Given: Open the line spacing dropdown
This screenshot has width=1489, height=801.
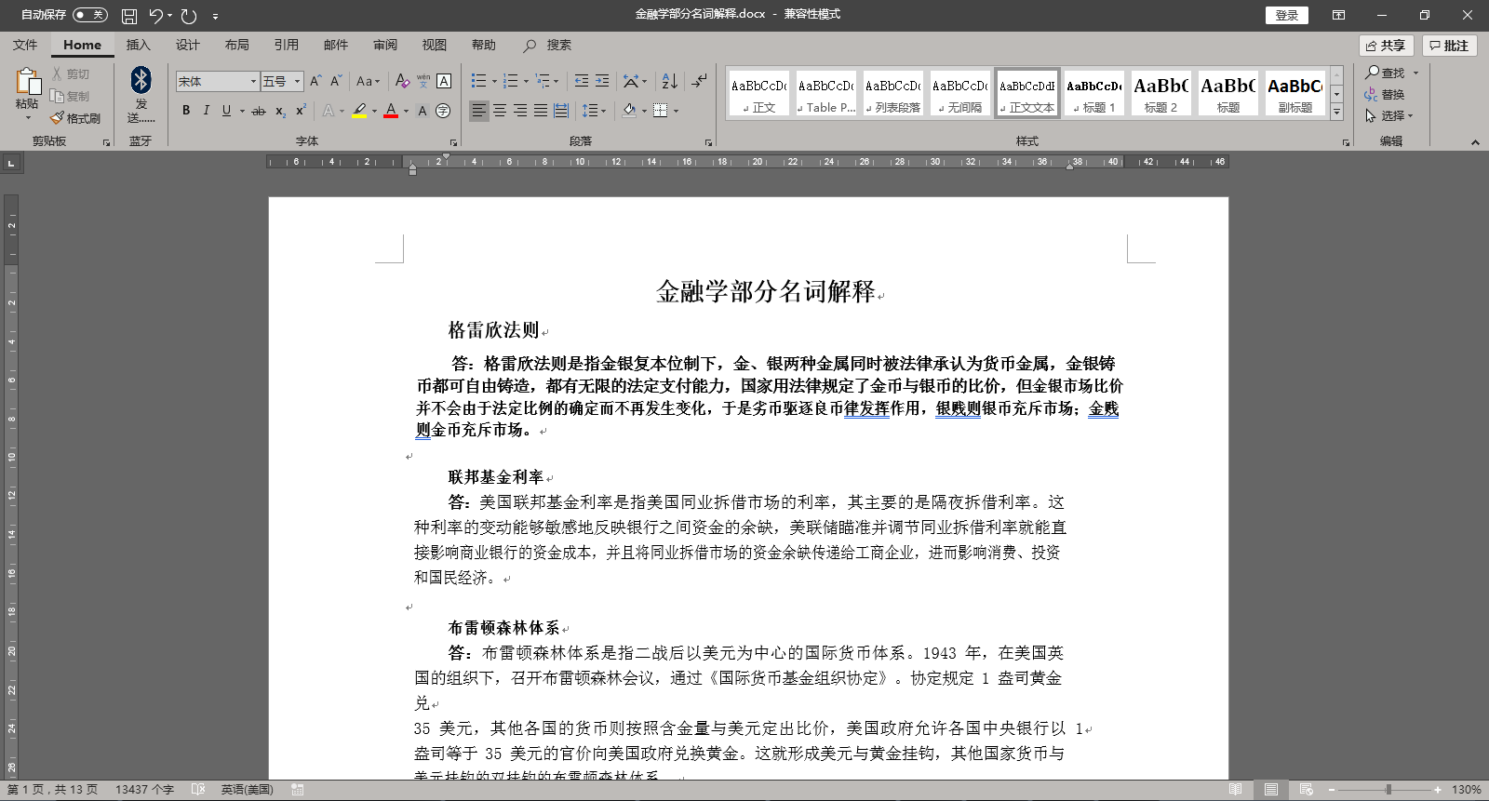Looking at the screenshot, I should coord(594,111).
